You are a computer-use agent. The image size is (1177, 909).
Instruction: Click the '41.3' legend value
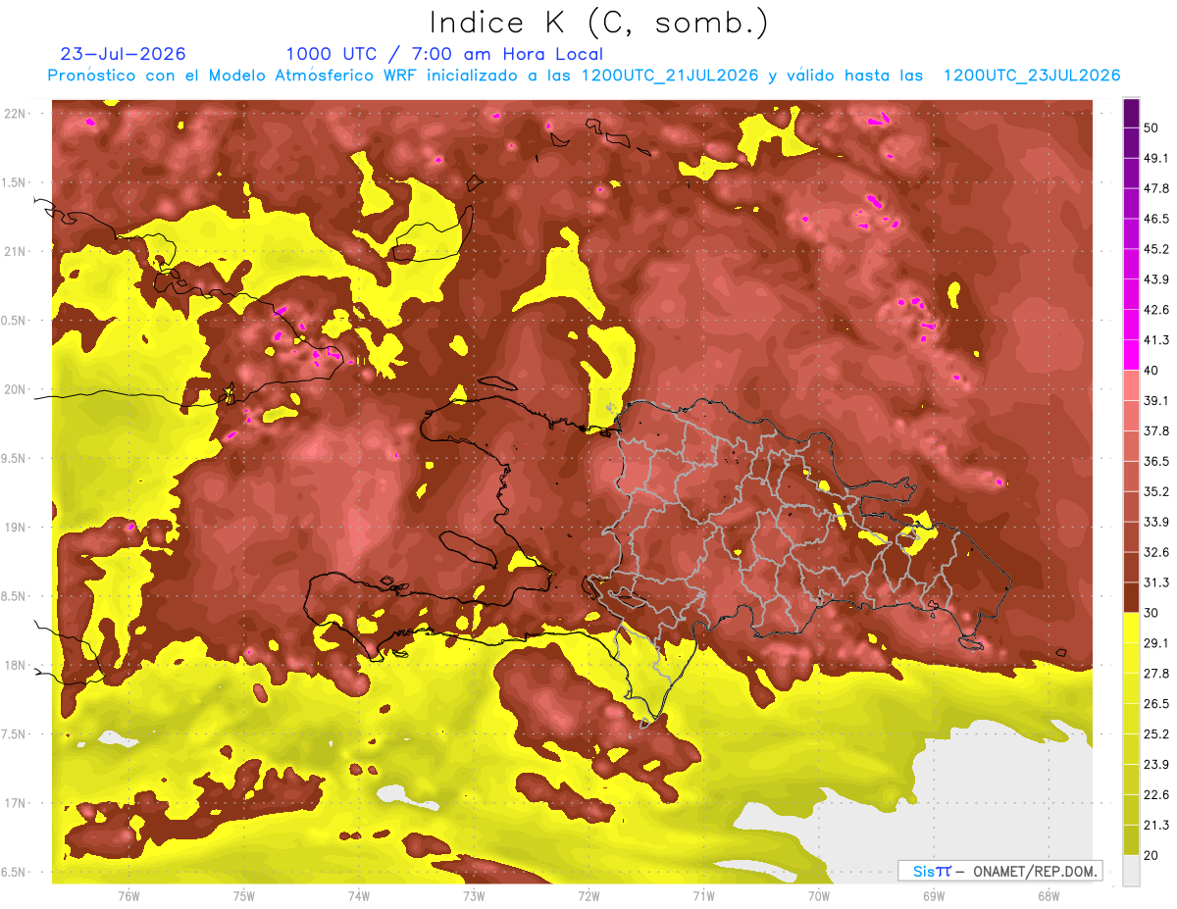[1155, 340]
